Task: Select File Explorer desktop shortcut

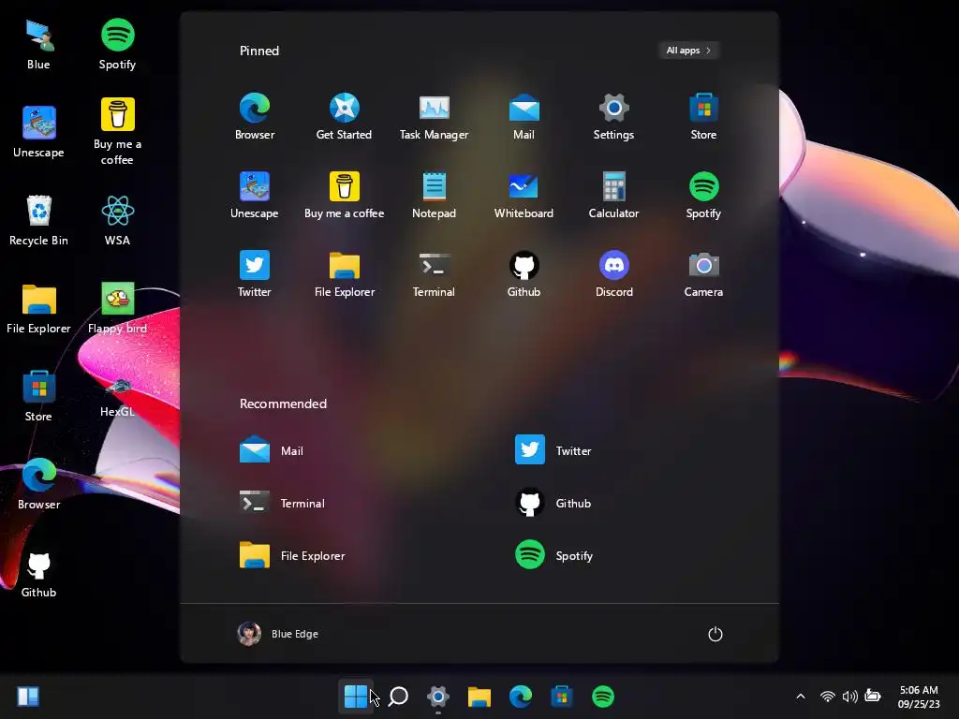Action: coord(38,309)
